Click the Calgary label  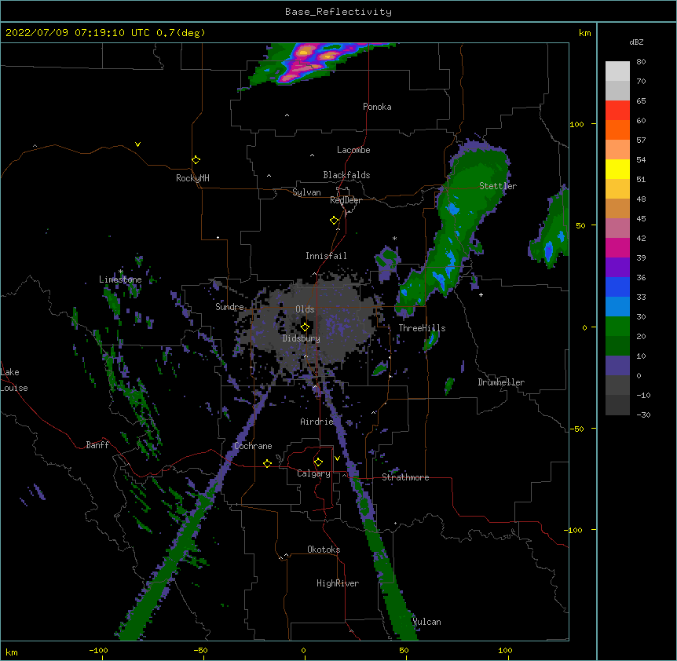click(313, 473)
